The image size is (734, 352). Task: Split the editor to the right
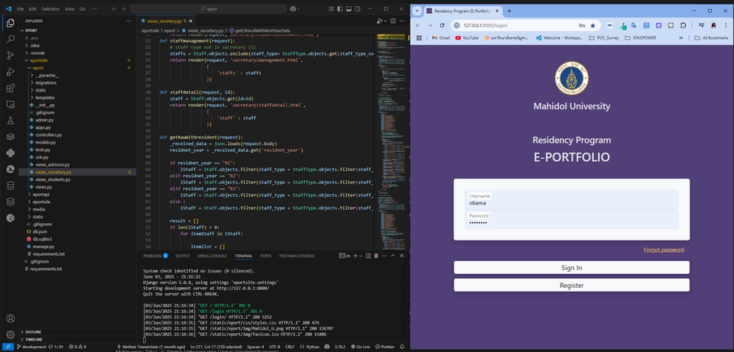393,21
